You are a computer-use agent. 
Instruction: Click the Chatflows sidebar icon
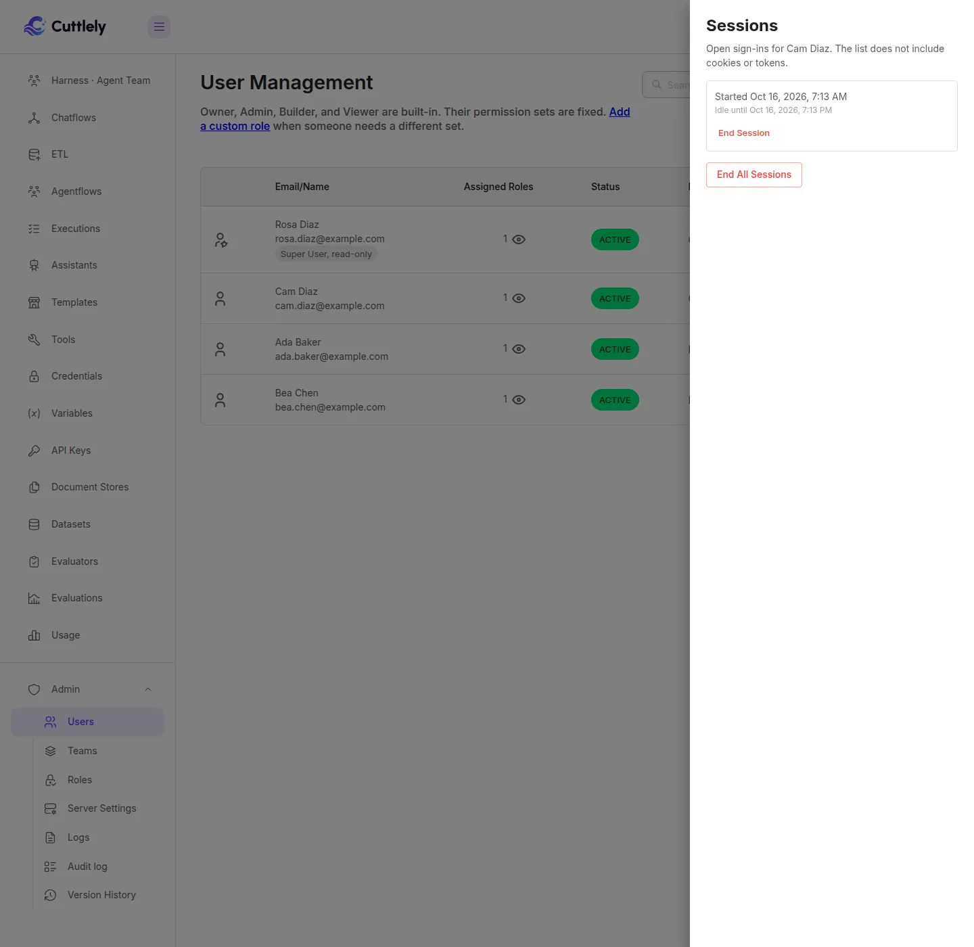point(34,118)
